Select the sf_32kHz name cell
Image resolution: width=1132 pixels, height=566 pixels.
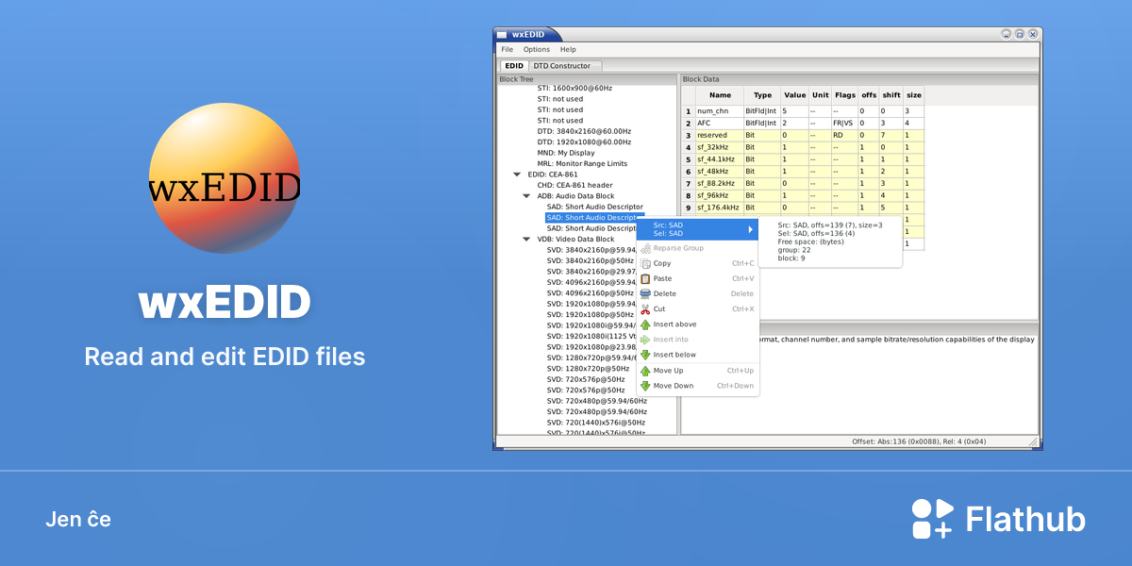click(720, 147)
